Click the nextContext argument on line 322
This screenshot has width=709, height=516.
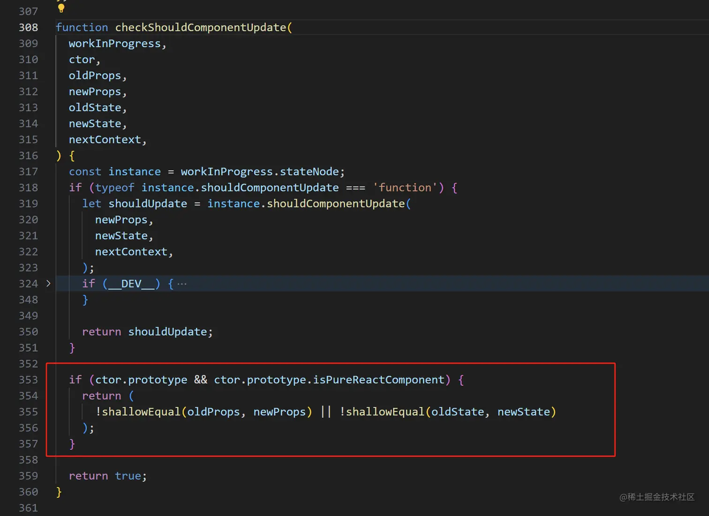tap(131, 252)
